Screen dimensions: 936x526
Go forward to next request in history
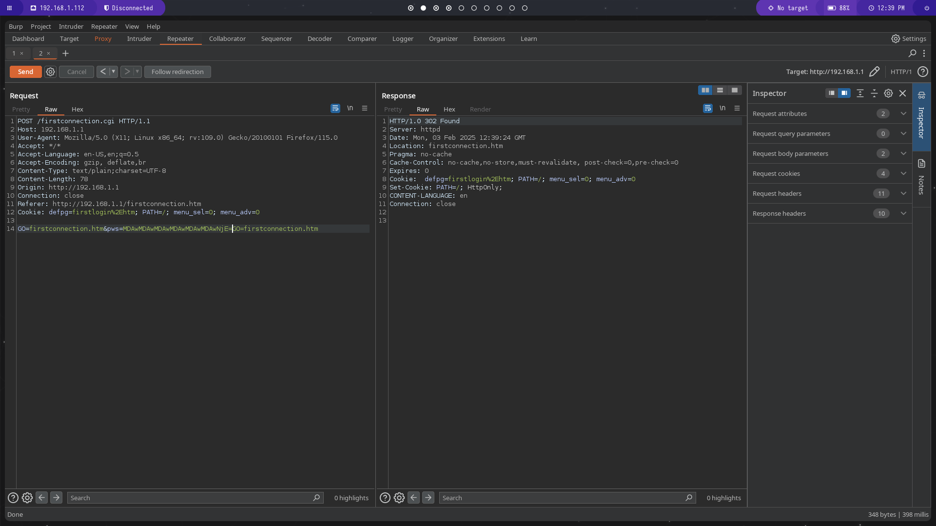[x=127, y=72]
